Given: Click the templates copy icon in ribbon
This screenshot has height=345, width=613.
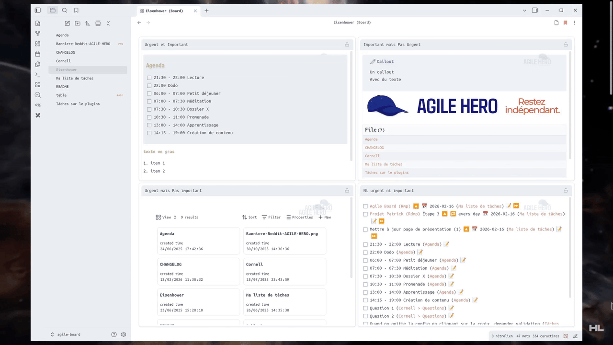Looking at the screenshot, I should click(38, 64).
